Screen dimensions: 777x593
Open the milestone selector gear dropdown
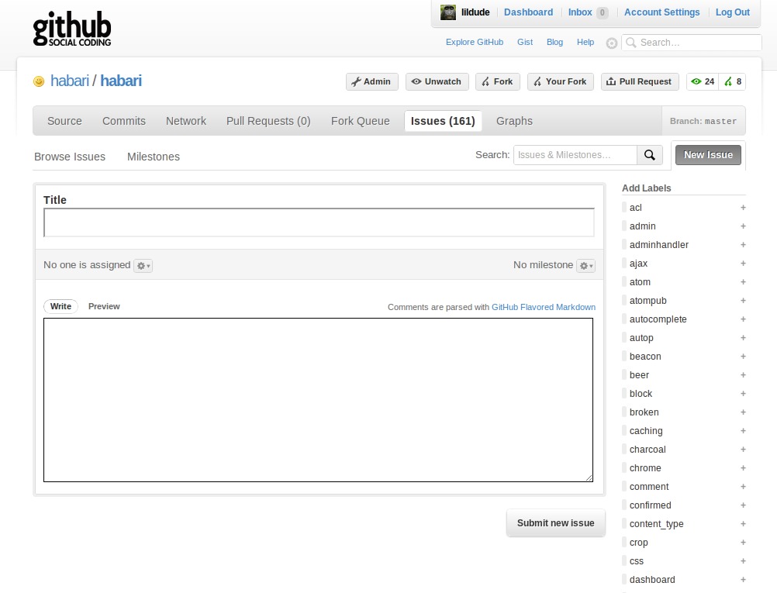pyautogui.click(x=585, y=265)
